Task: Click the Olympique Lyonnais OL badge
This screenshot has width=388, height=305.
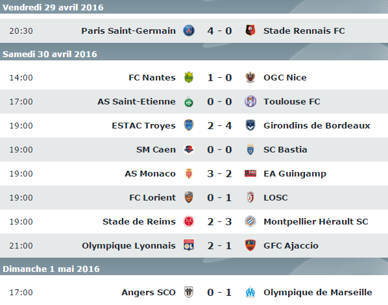Action: pos(189,245)
